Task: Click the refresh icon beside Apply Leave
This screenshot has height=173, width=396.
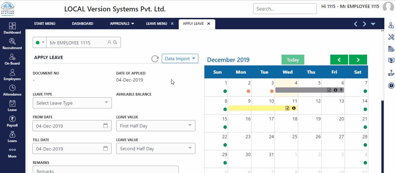Action: pos(155,59)
